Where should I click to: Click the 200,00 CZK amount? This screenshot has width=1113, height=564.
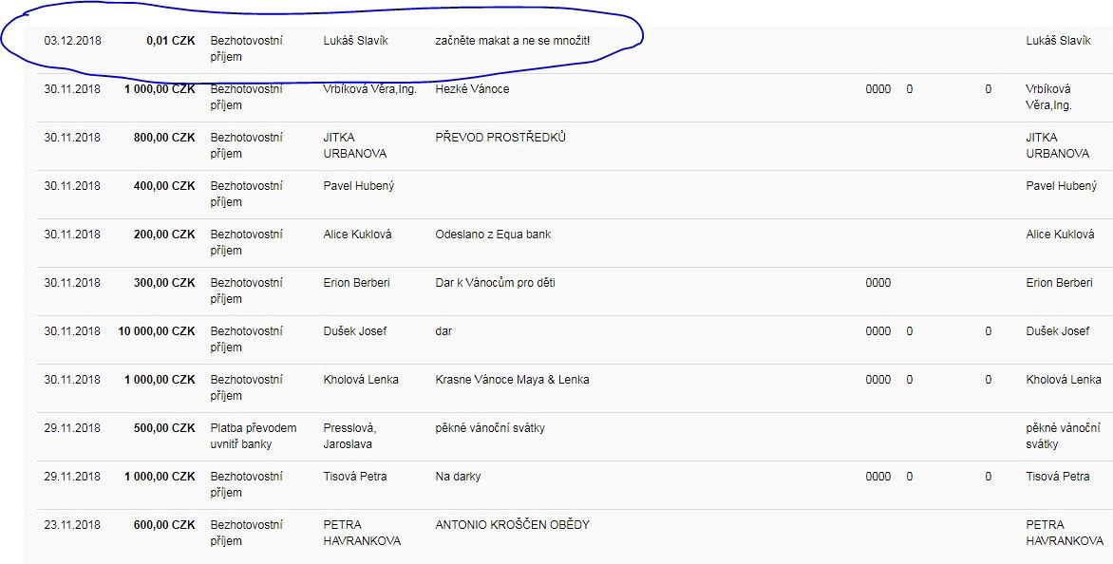164,235
